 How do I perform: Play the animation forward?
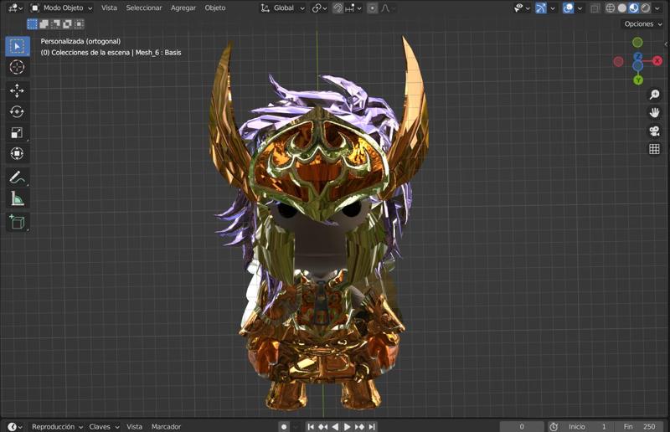tap(347, 426)
